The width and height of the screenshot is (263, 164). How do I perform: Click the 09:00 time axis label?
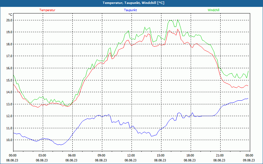pyautogui.click(x=102, y=155)
